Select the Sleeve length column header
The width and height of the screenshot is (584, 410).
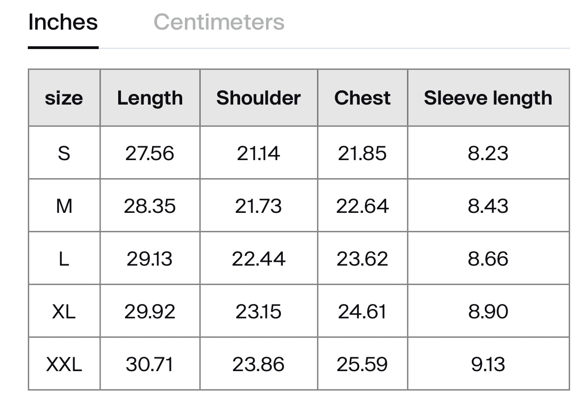[488, 98]
